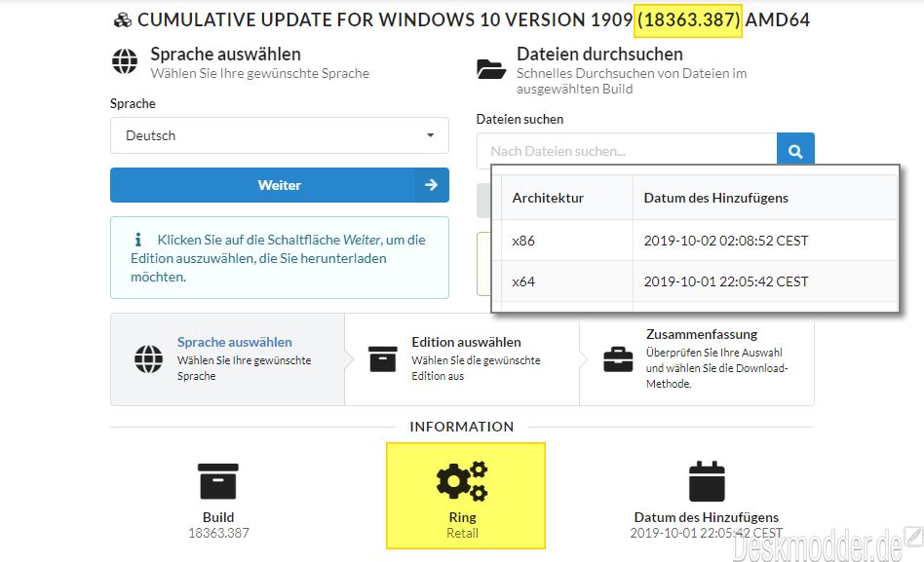Click the info icon in the hint box

click(137, 240)
